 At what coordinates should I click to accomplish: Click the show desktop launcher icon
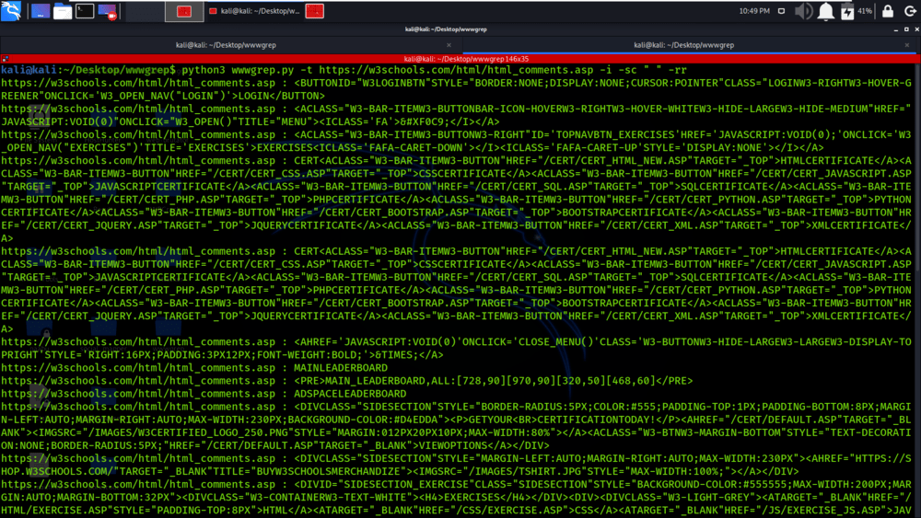[x=40, y=11]
